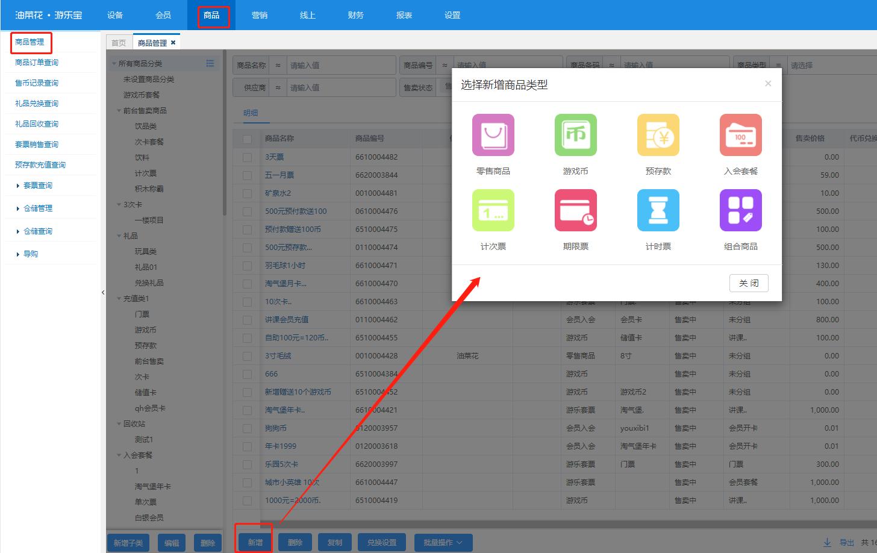The width and height of the screenshot is (877, 553).
Task: Choose the 预存款 deposit icon
Action: point(658,135)
